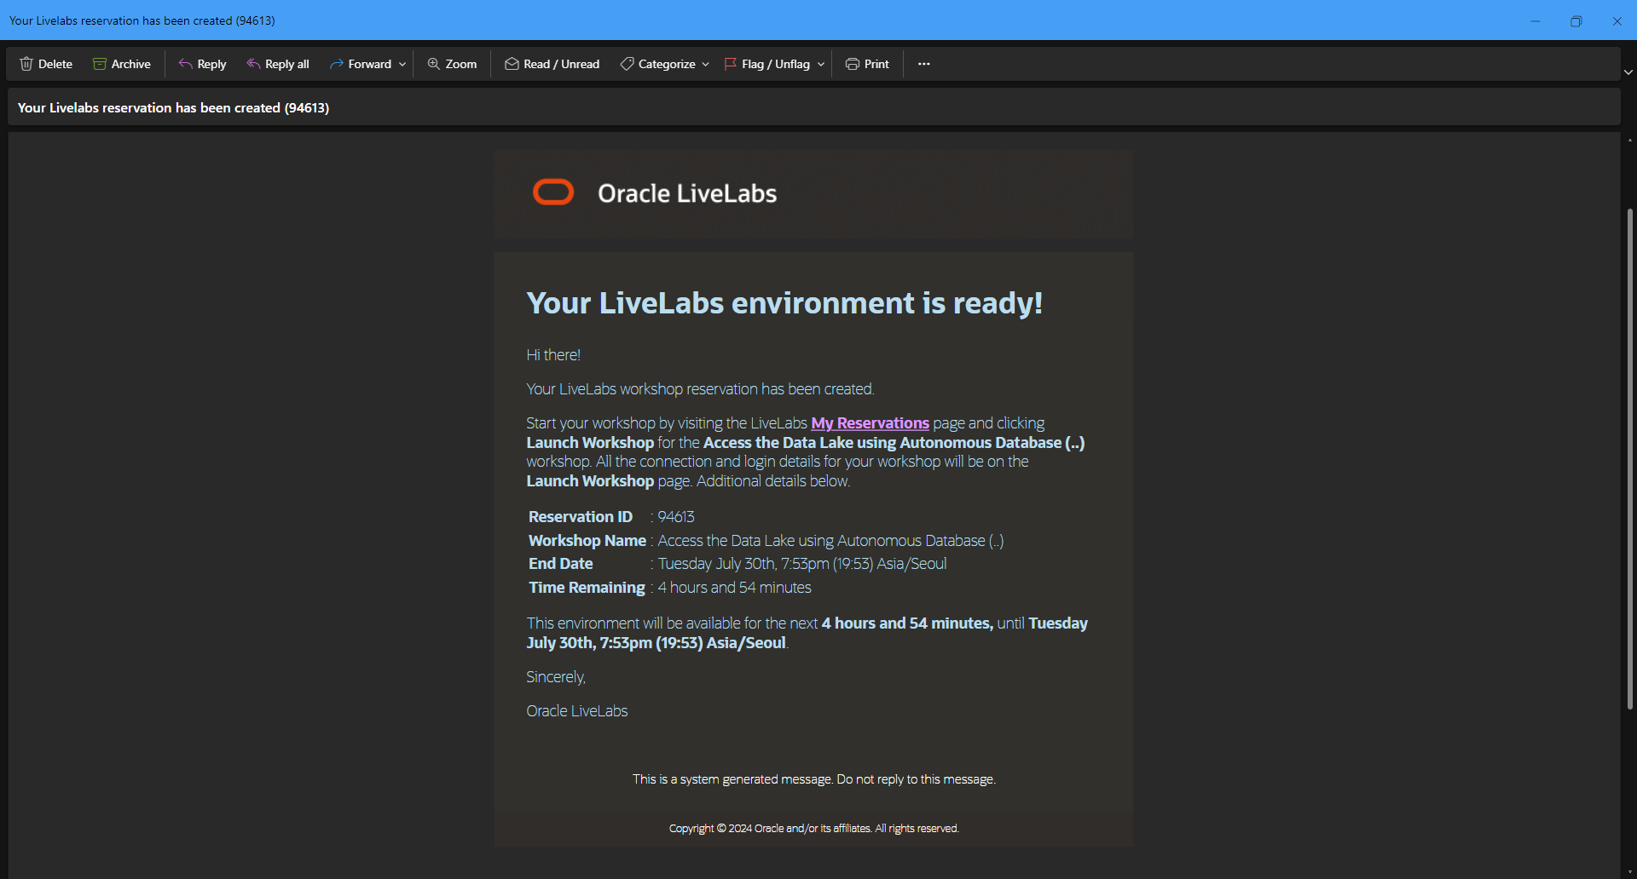Click the email subject line header

pos(173,107)
